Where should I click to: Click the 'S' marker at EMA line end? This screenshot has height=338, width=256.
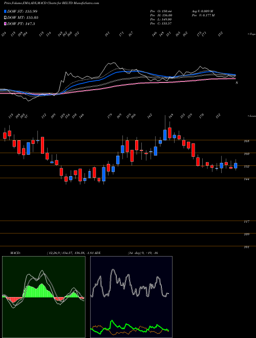coord(237,82)
